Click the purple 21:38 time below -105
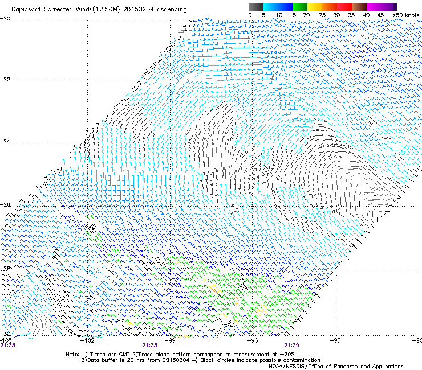Screen dimensions: 422x370 tap(8, 346)
